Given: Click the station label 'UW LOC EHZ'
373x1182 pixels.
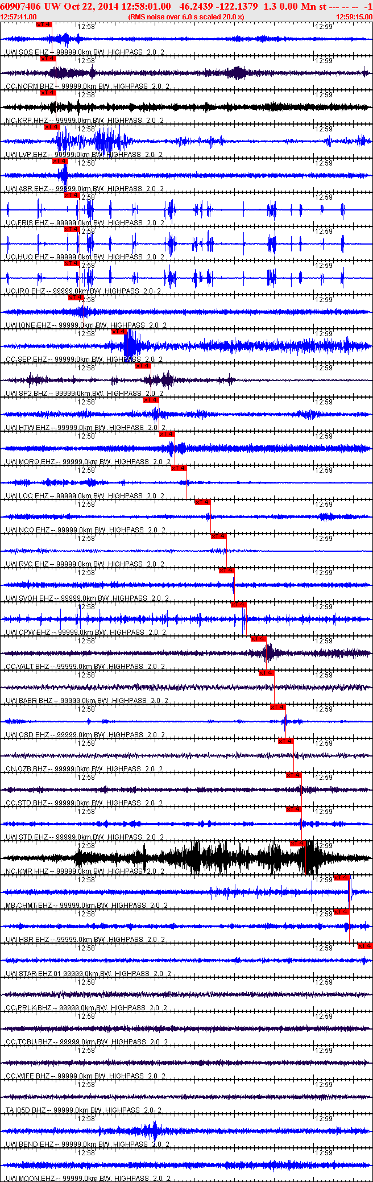Looking at the screenshot, I should (x=27, y=496).
